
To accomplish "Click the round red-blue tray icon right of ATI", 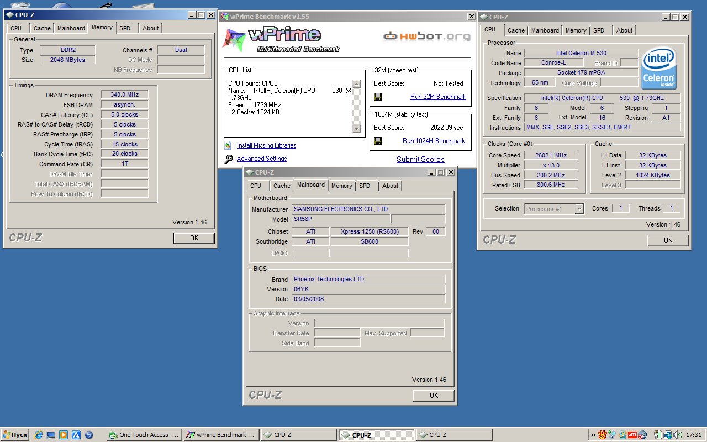I will 642,435.
